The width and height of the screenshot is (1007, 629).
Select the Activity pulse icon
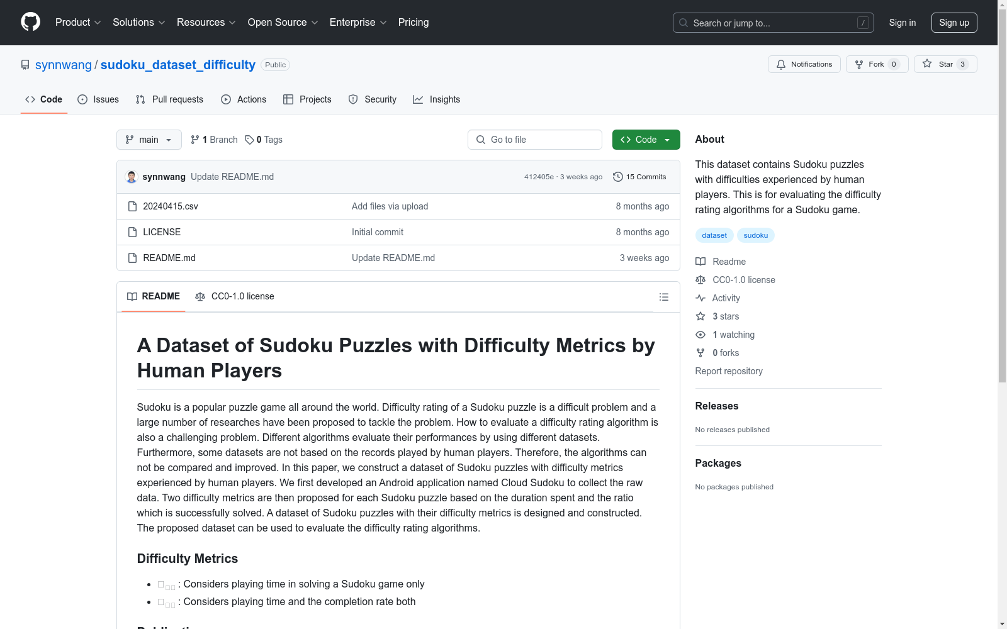click(700, 298)
